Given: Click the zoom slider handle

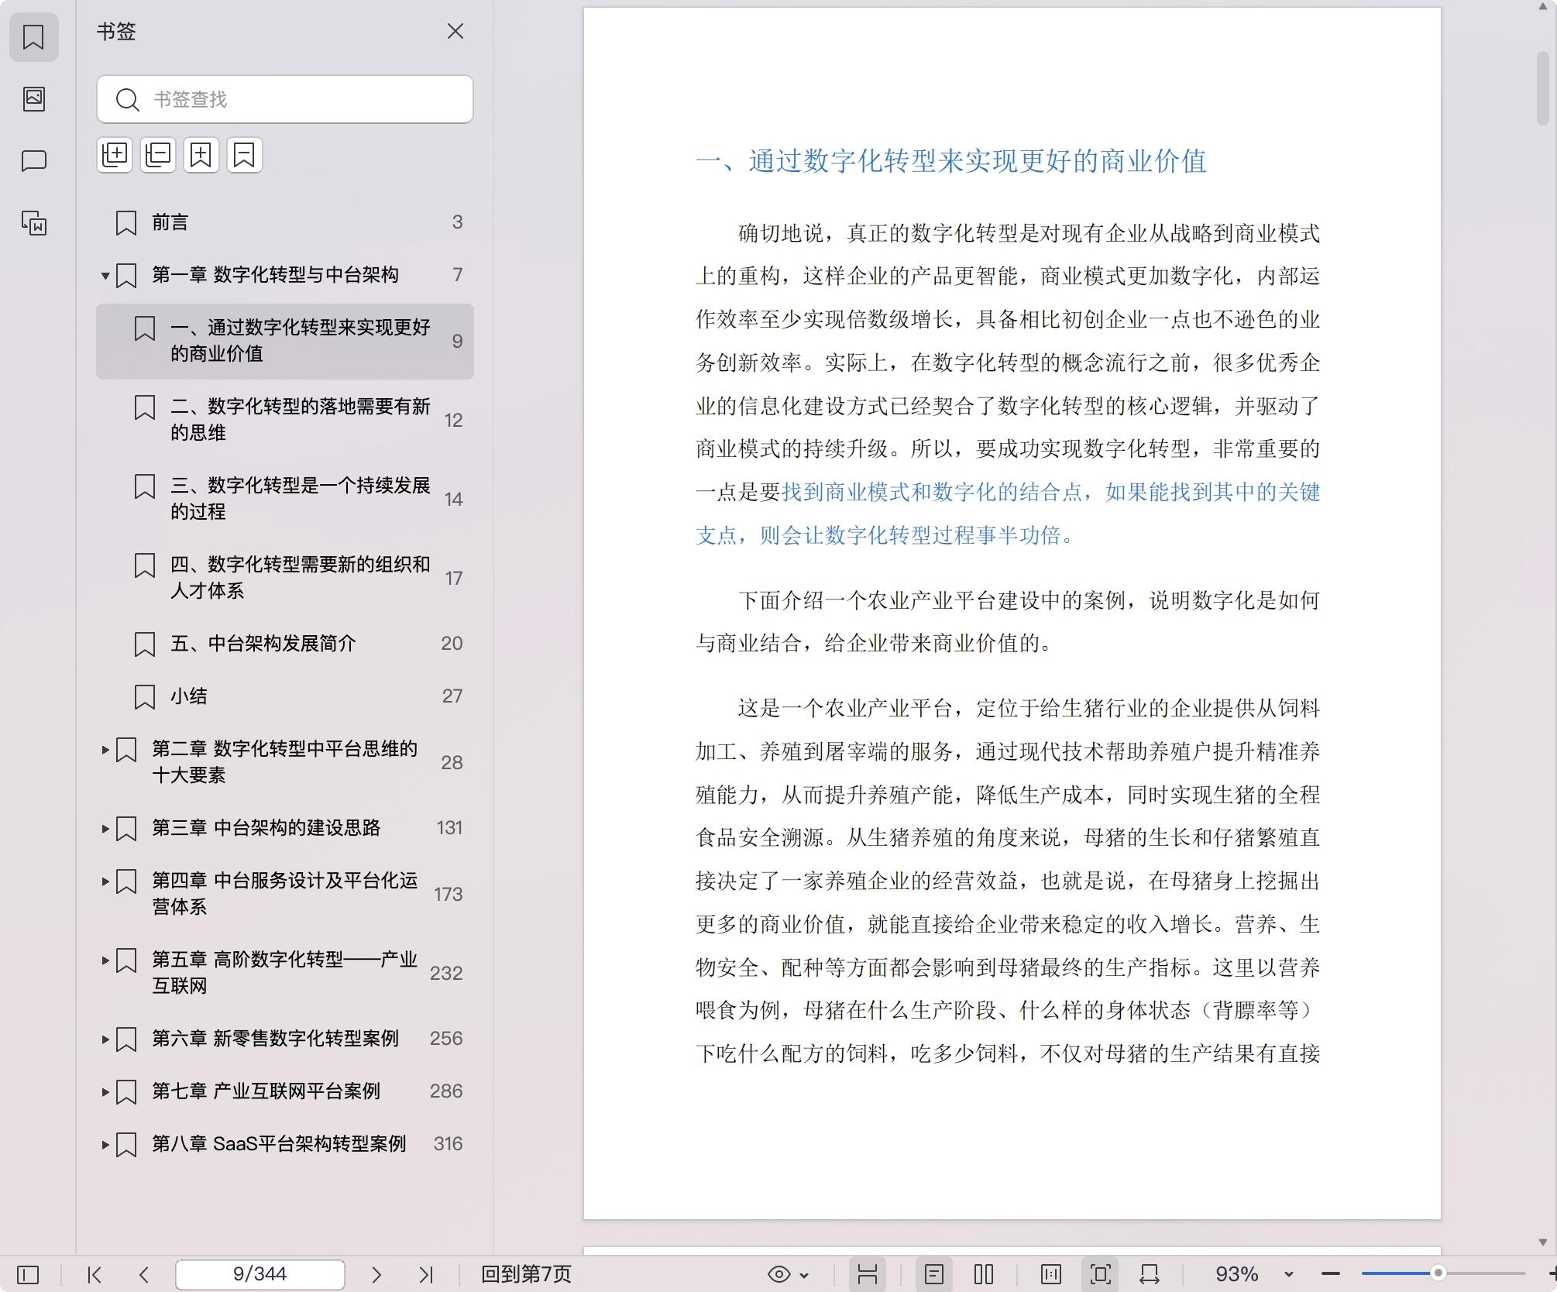Looking at the screenshot, I should click(1438, 1273).
